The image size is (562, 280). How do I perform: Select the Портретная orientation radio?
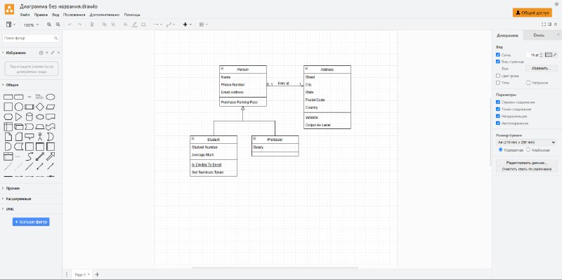[501, 149]
